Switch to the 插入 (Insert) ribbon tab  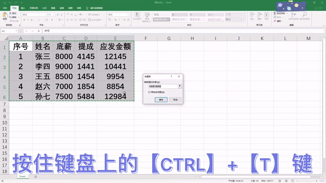(x=23, y=8)
